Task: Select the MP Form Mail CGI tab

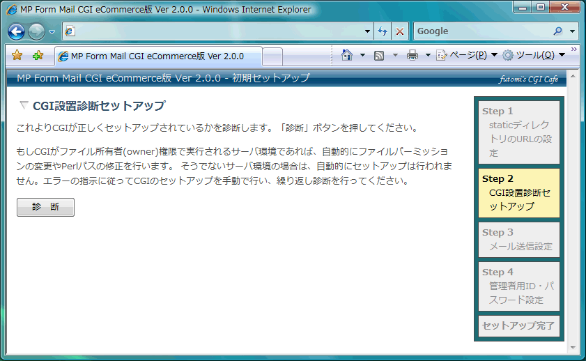Action: (x=158, y=56)
